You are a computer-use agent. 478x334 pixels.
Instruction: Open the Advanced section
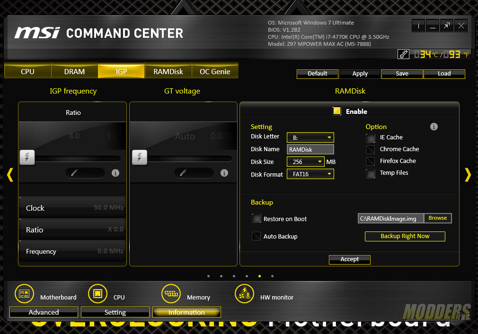[44, 312]
